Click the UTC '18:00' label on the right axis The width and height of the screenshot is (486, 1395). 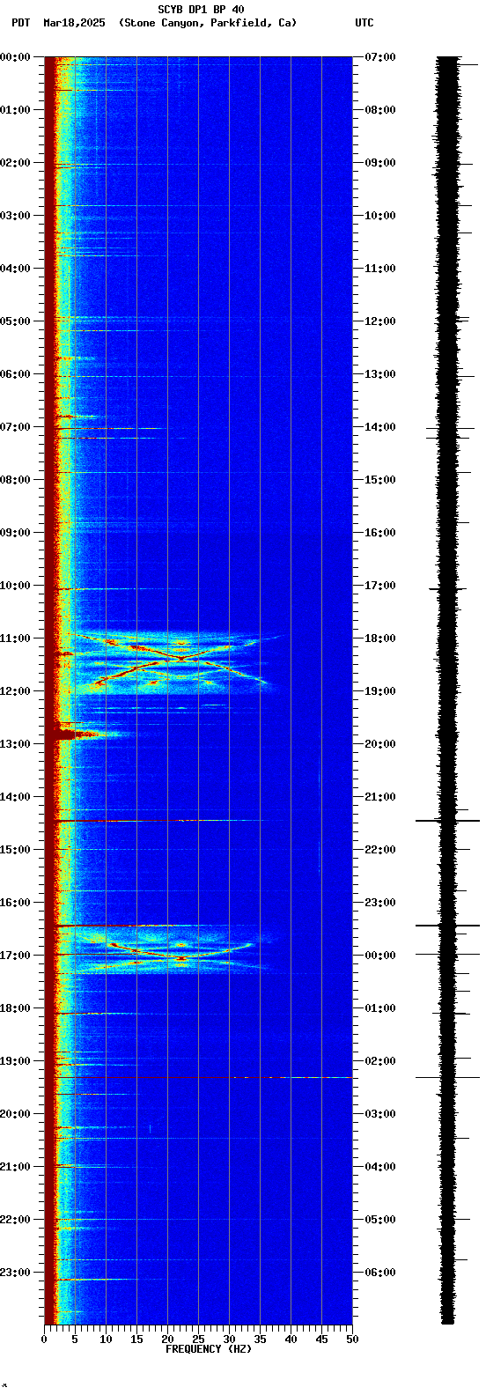[379, 638]
